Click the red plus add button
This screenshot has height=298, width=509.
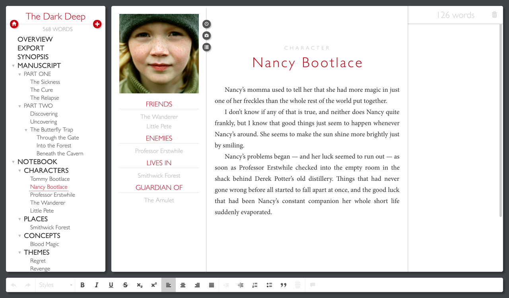point(97,24)
